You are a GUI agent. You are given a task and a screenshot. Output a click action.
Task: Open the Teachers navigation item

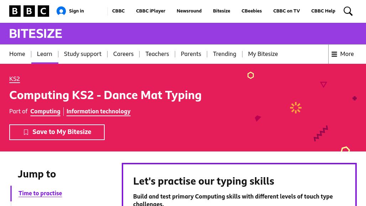pos(157,54)
